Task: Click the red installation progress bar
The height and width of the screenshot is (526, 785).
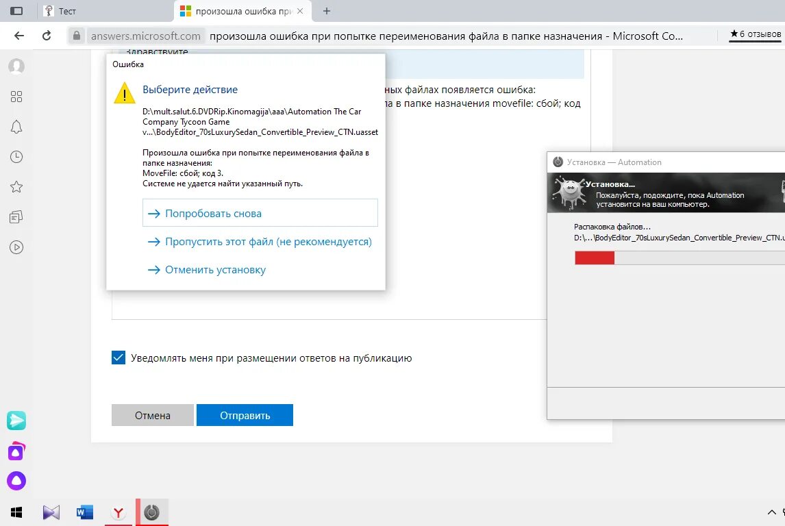Action: 595,258
